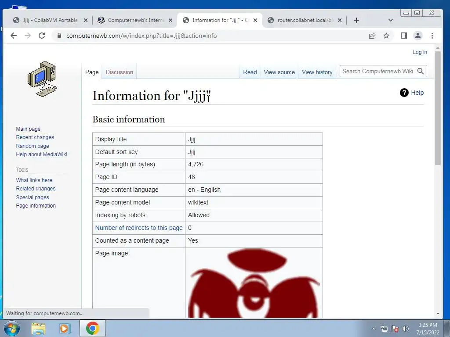450x337 pixels.
Task: Open the Windows Start button
Action: click(x=12, y=328)
